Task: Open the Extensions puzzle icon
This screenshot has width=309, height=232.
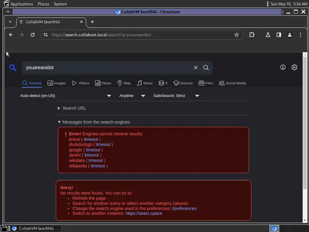Action: [x=252, y=35]
